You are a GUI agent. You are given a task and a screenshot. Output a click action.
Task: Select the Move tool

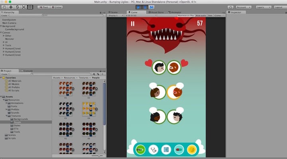(11, 7)
